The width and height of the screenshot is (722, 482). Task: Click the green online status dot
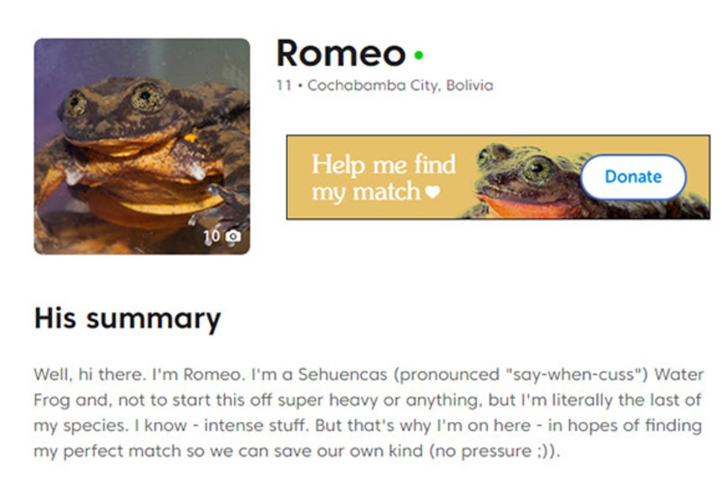pyautogui.click(x=419, y=56)
